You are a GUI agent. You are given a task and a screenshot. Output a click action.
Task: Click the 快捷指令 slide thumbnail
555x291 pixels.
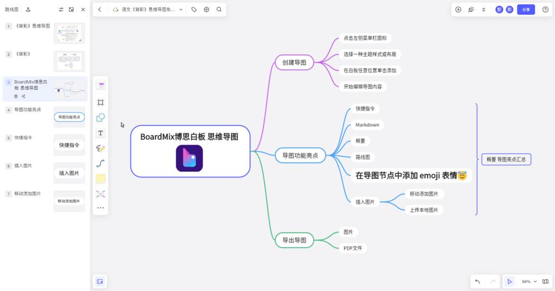[x=69, y=145]
